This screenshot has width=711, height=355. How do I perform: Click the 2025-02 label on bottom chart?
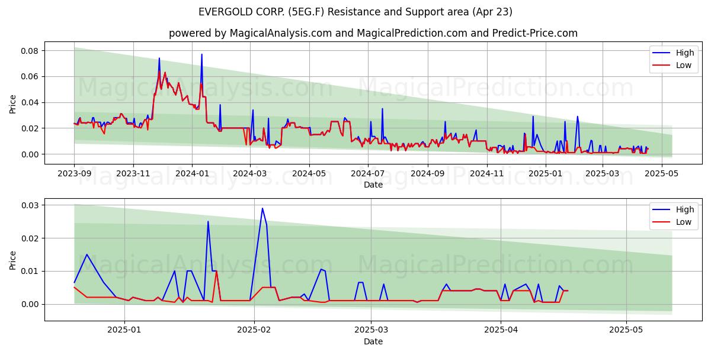click(x=254, y=331)
